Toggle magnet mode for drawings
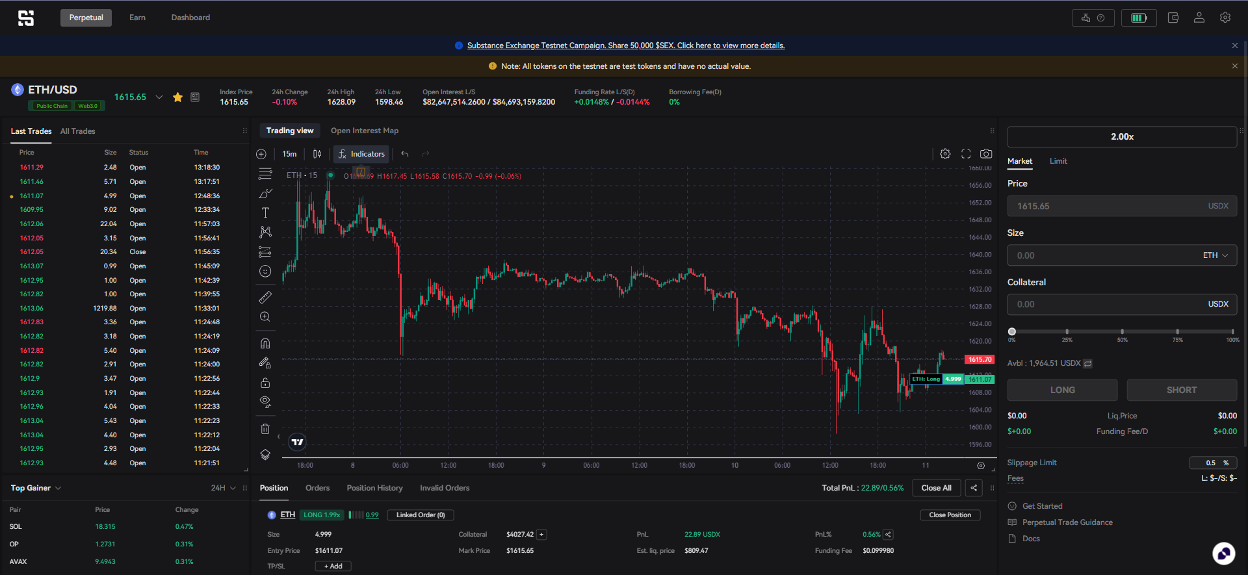Image resolution: width=1248 pixels, height=575 pixels. (265, 343)
